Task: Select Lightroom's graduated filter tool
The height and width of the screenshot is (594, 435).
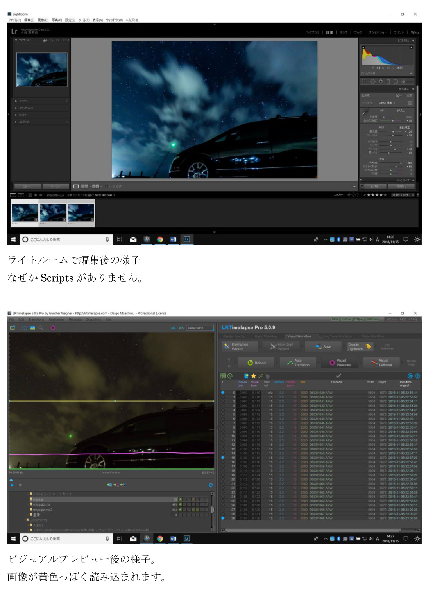Action: [x=388, y=82]
